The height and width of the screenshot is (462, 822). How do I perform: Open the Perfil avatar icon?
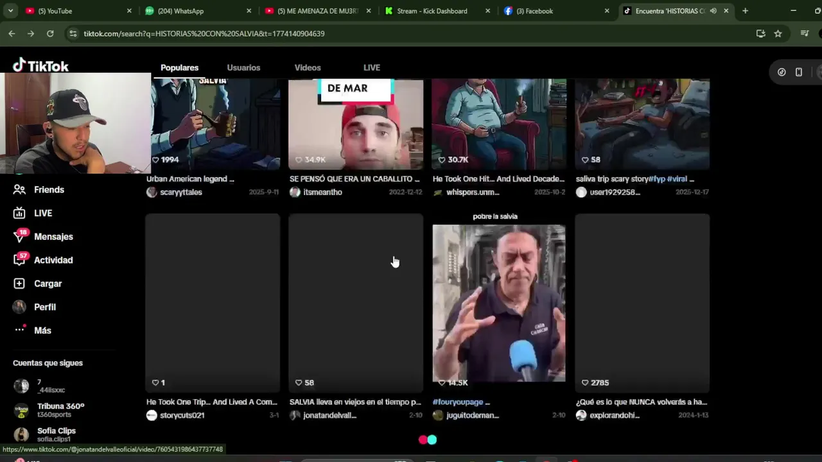coord(20,307)
